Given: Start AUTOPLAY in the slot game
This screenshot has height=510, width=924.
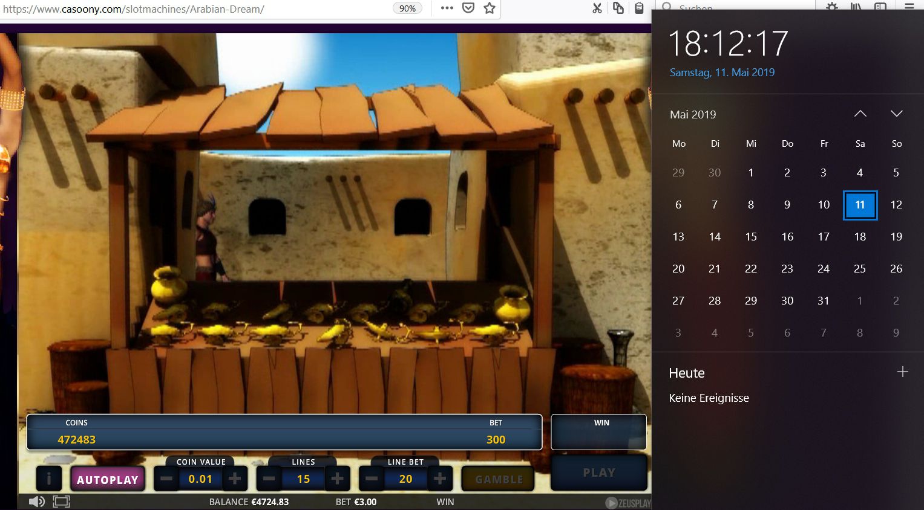Looking at the screenshot, I should (x=108, y=480).
